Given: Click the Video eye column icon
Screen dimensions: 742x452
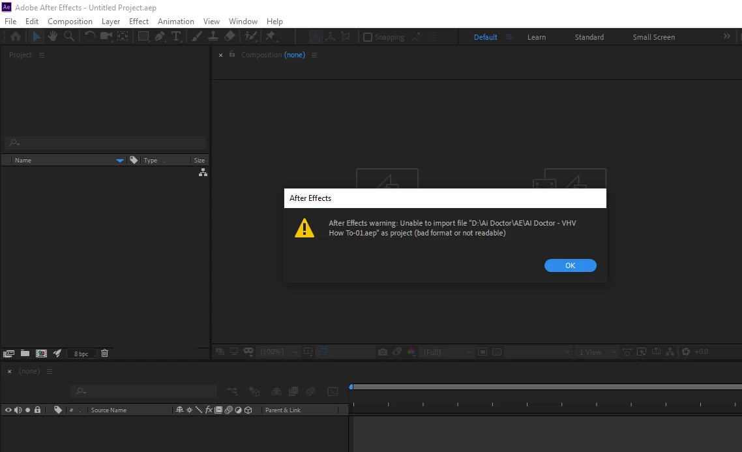Looking at the screenshot, I should click(x=8, y=410).
